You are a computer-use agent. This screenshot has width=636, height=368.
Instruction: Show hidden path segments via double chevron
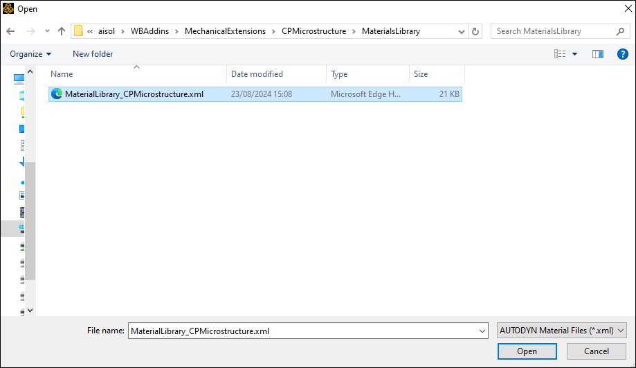(x=90, y=31)
